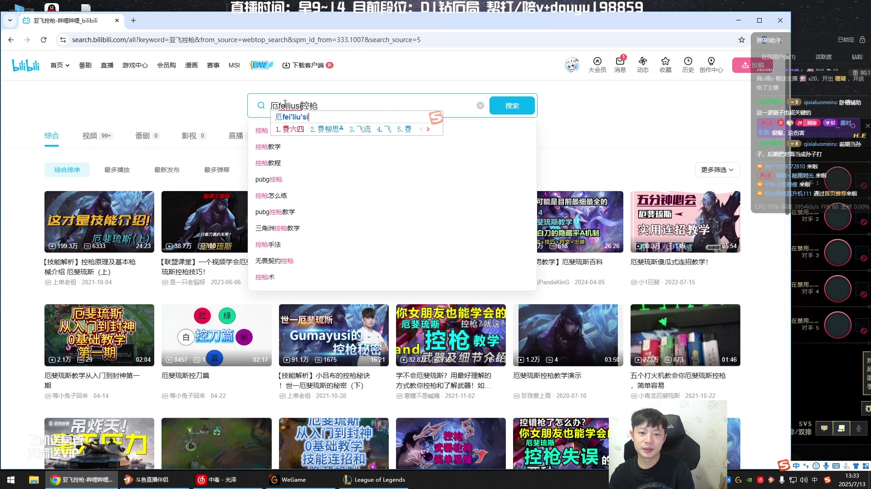Choose suggestion 控枪教程

coord(392,163)
